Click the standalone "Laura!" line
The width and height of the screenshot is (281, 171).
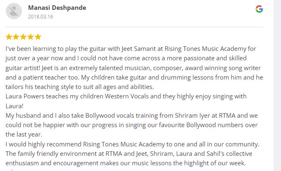[x=14, y=106]
